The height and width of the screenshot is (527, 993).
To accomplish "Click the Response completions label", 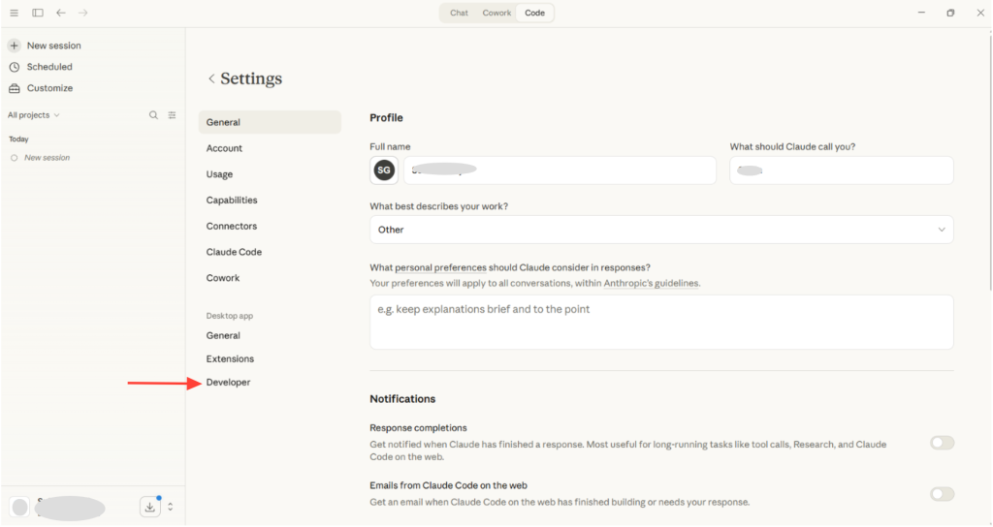I will pyautogui.click(x=418, y=428).
